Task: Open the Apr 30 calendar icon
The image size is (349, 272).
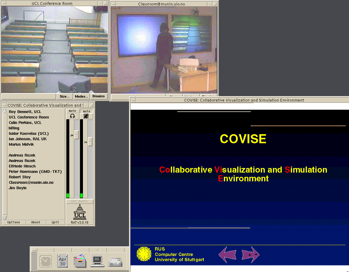Action: point(62,261)
